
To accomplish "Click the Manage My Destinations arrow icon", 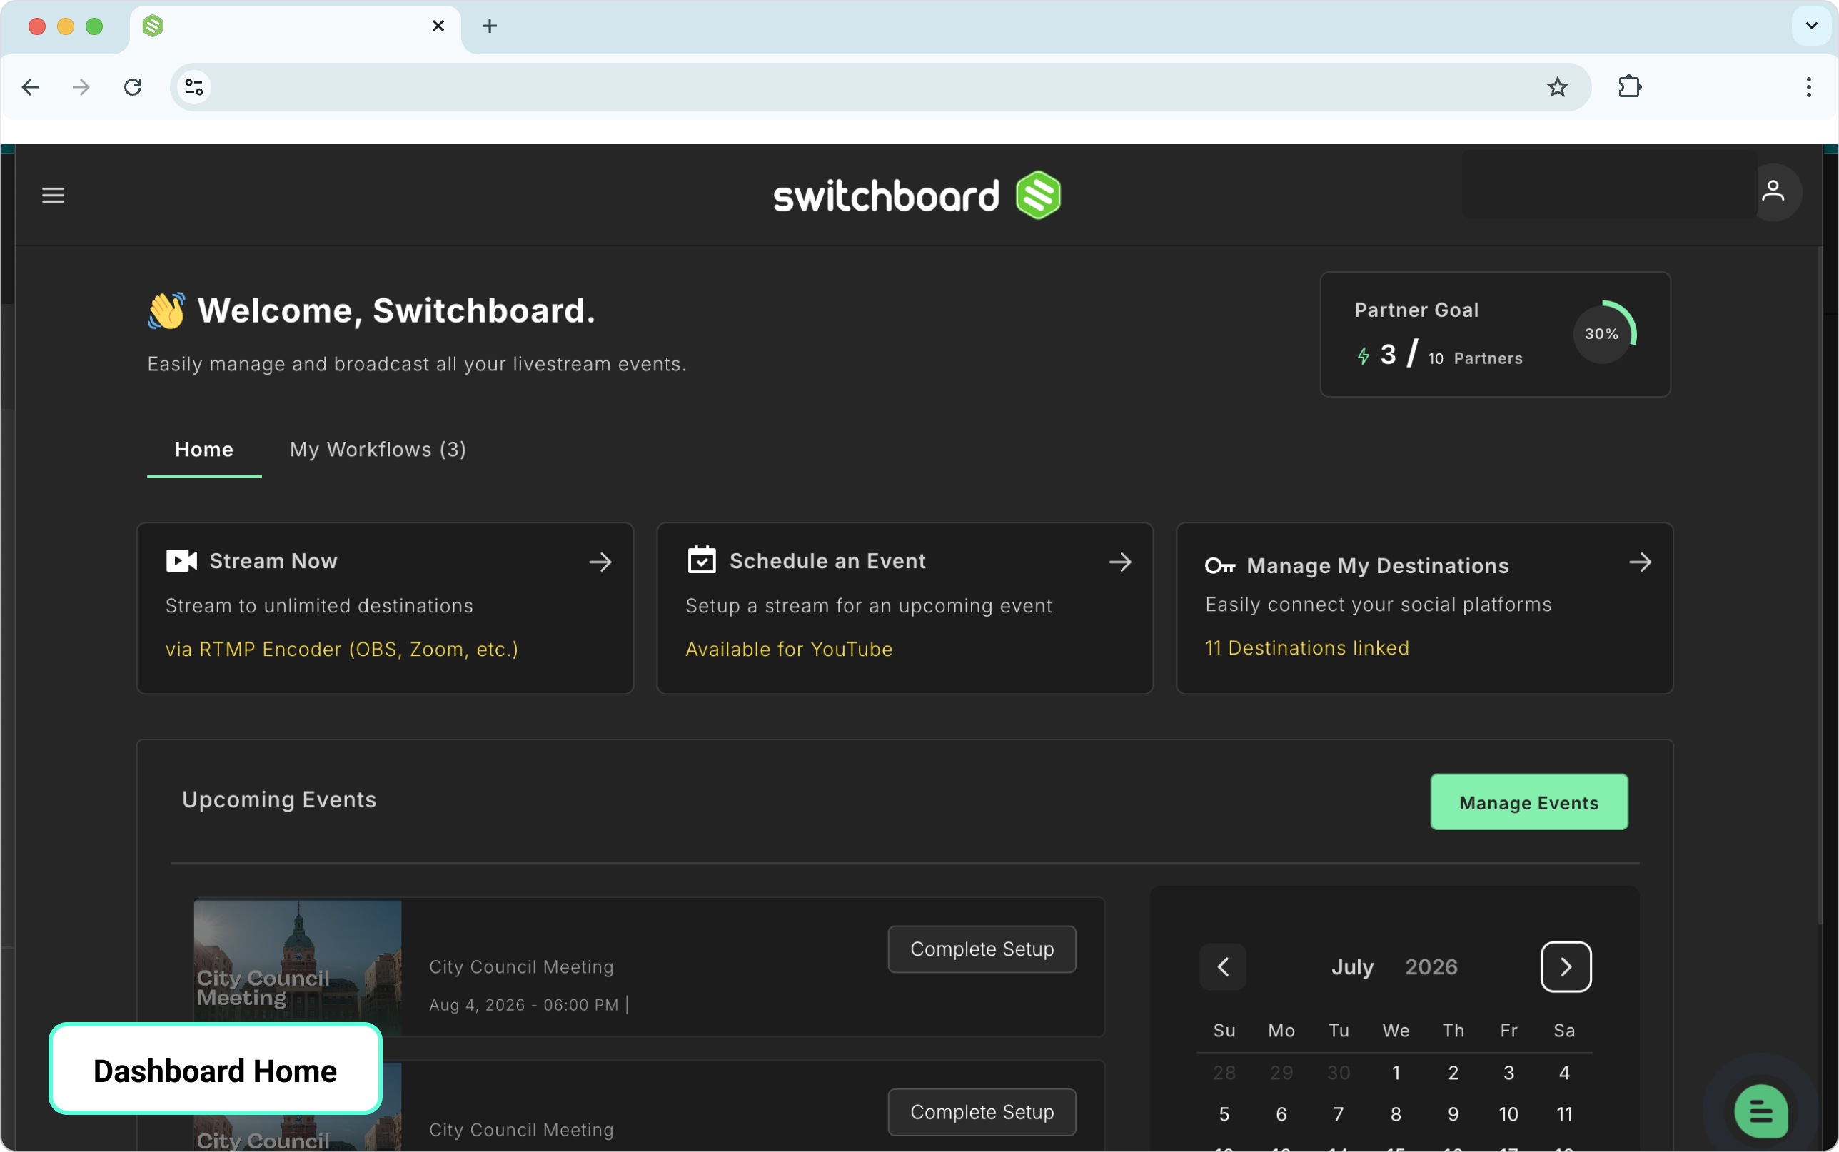I will pyautogui.click(x=1640, y=562).
